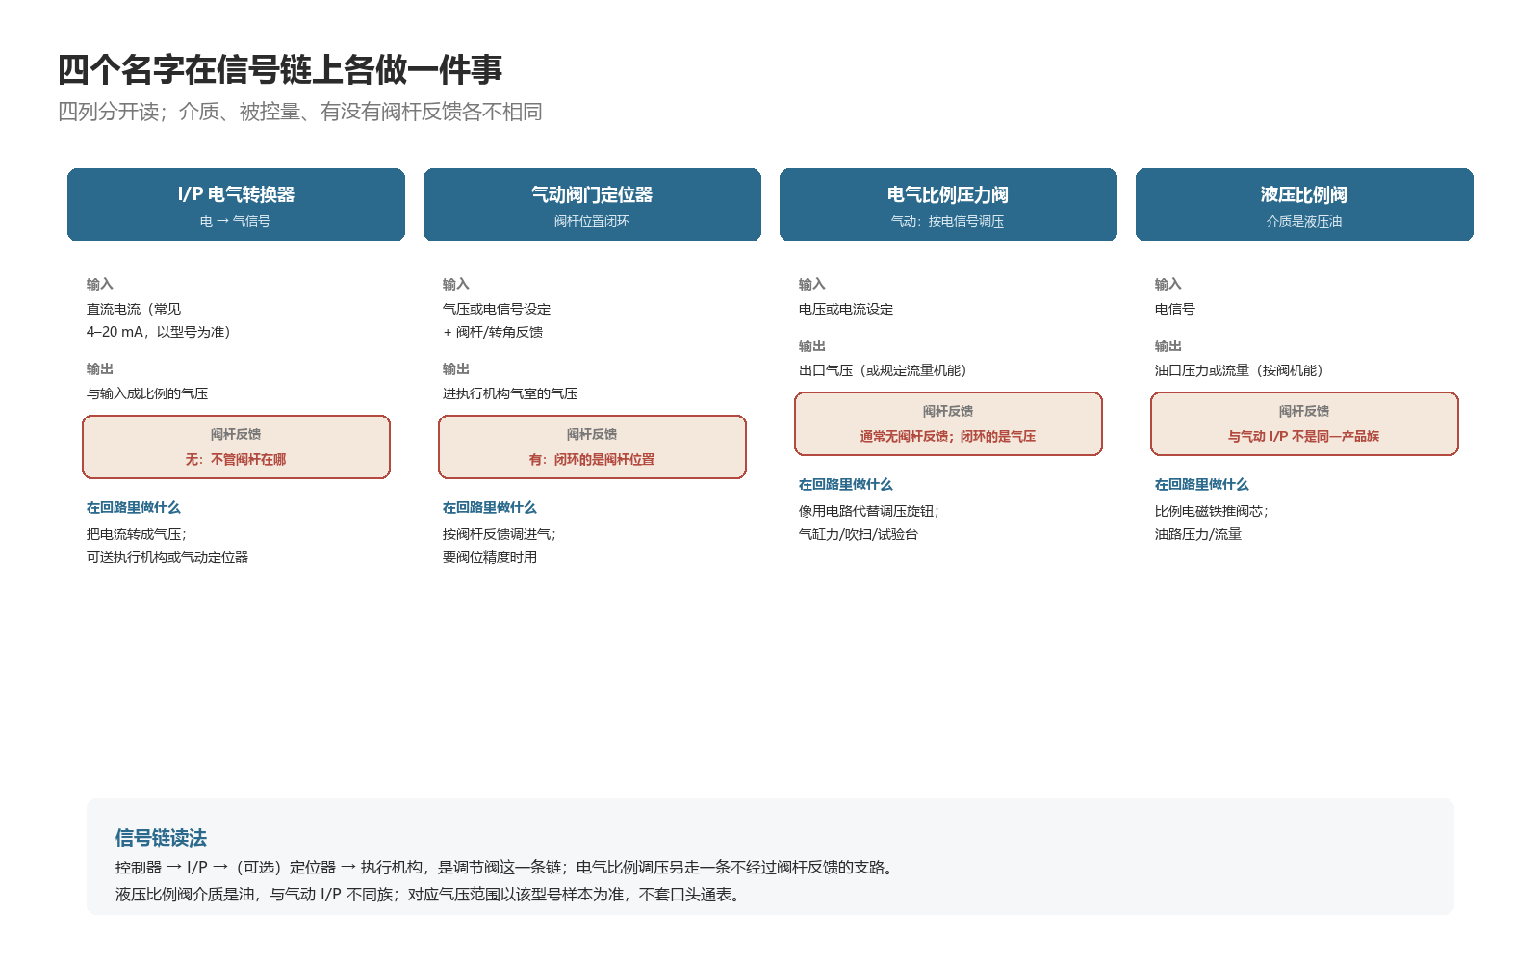Viewport: 1540px width, 962px height.
Task: Click the text 把电流转成气压；
Action: [137, 534]
